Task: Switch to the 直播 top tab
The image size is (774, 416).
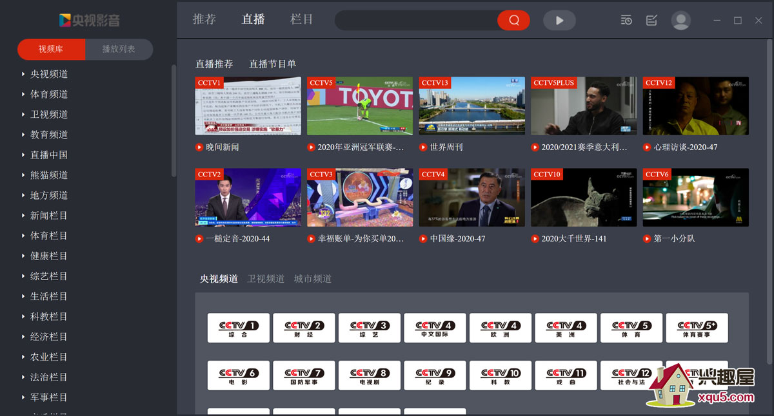Action: [x=253, y=19]
